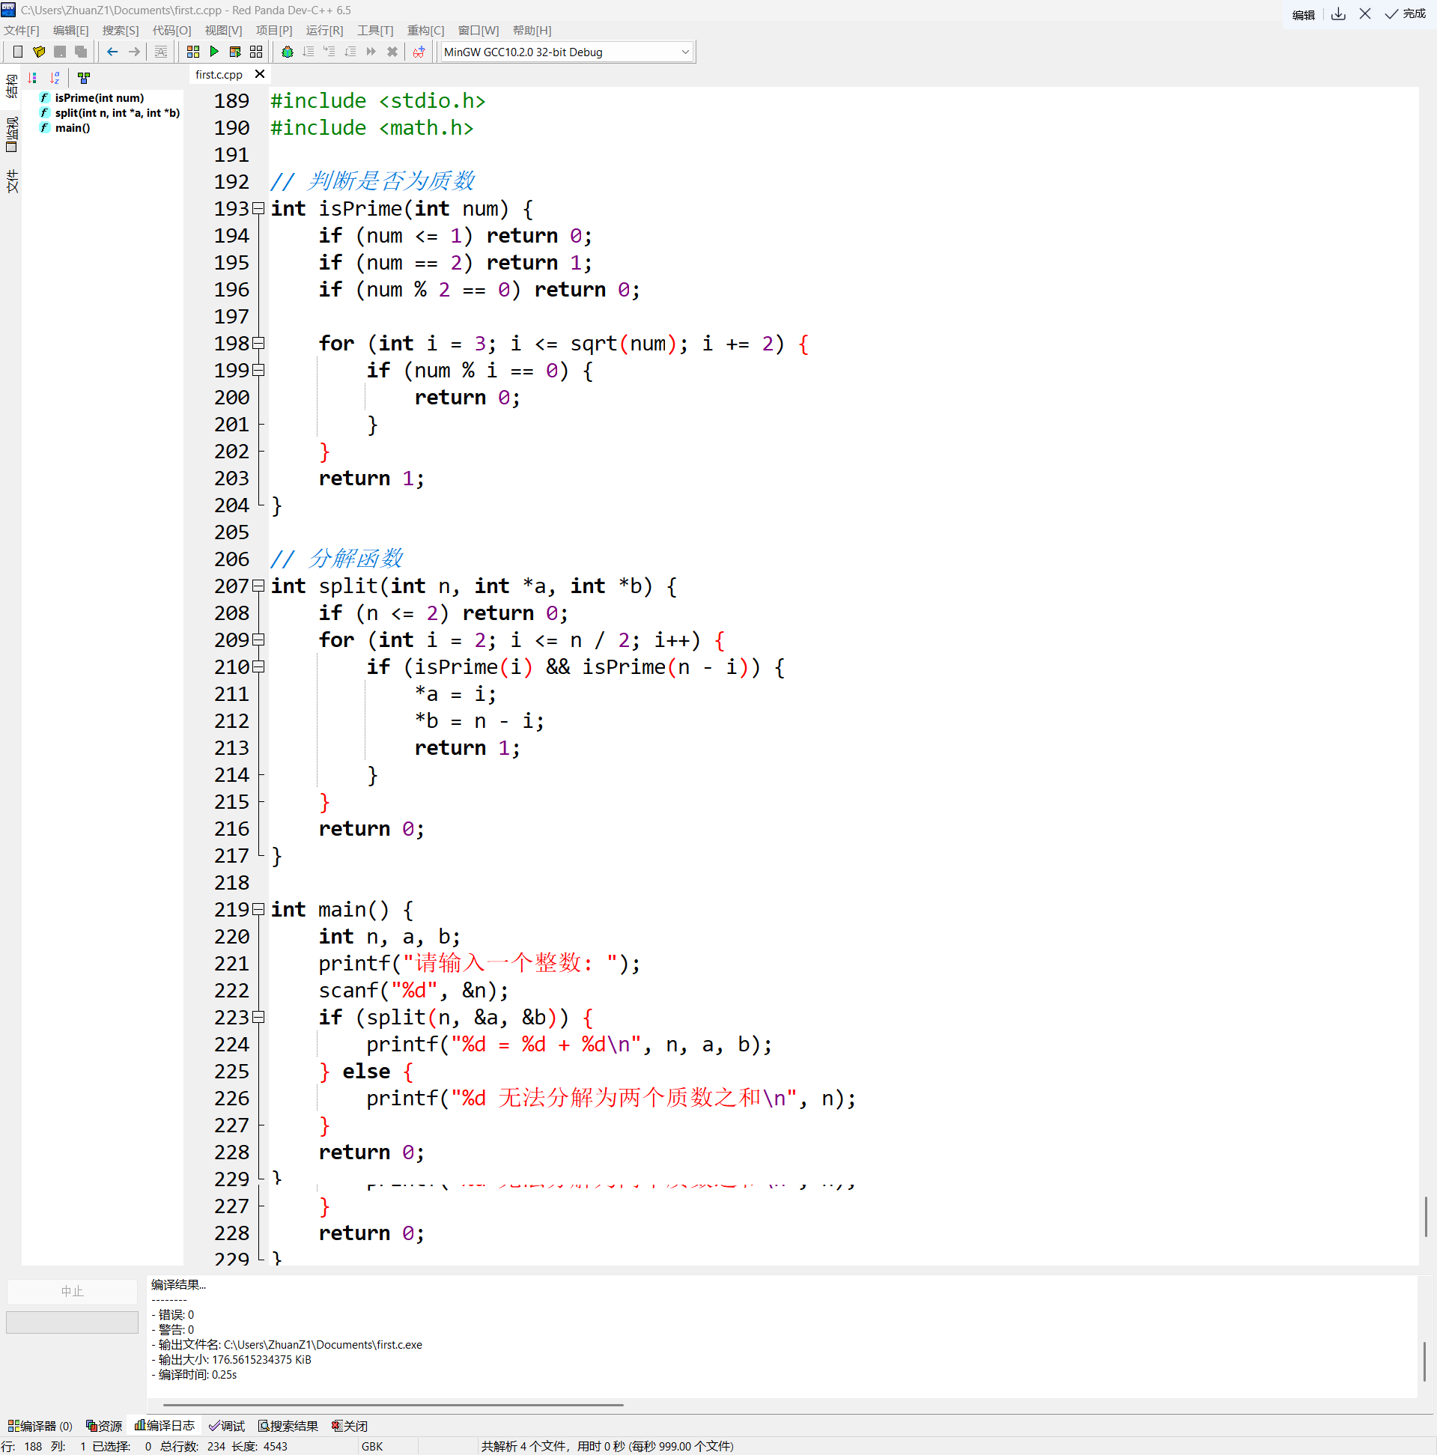Click the sort by type icon in structure panel
The image size is (1437, 1455).
tap(32, 78)
